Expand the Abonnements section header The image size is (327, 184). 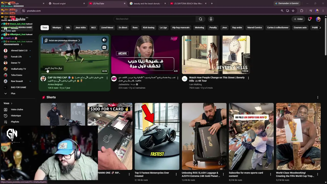13,44
